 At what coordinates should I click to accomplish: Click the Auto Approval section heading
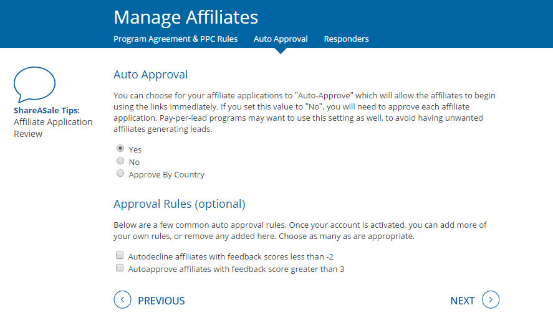click(x=150, y=75)
